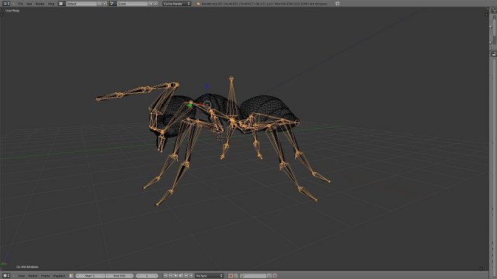Open the Help menu
The width and height of the screenshot is (497, 279).
pos(51,4)
